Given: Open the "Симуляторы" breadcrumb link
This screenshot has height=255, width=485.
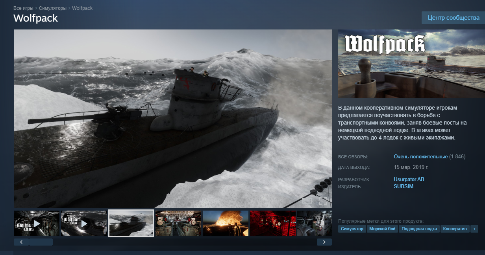Looking at the screenshot, I should pos(52,8).
